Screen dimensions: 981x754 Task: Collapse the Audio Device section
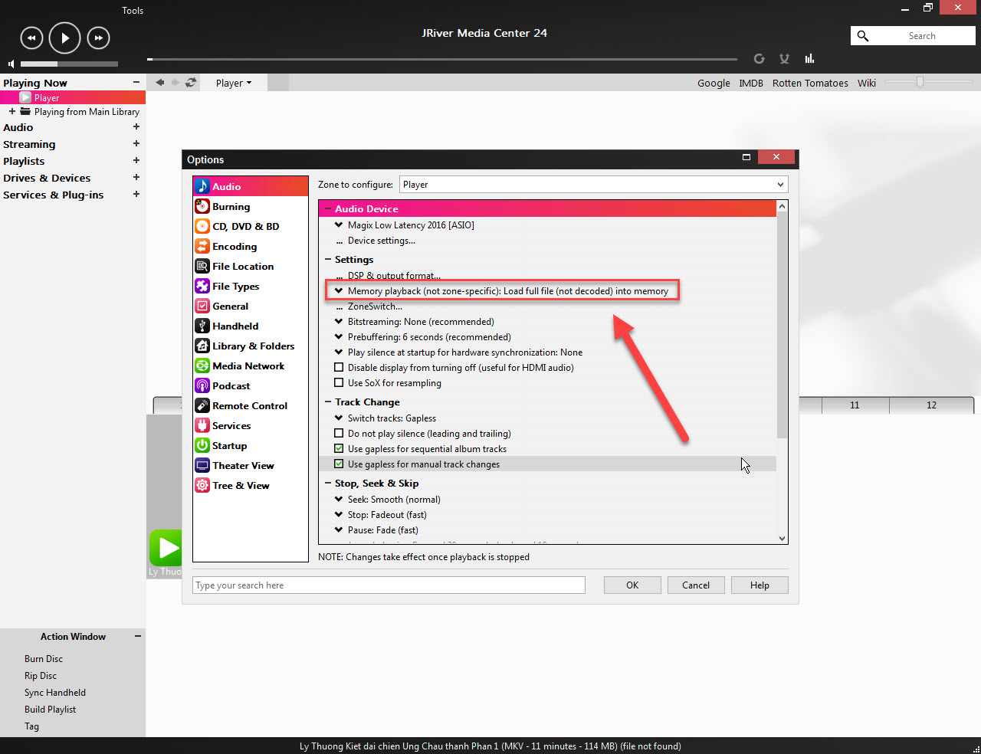pyautogui.click(x=328, y=208)
